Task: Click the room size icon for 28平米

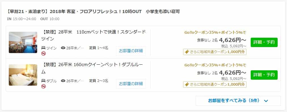Action: [x=63, y=48]
